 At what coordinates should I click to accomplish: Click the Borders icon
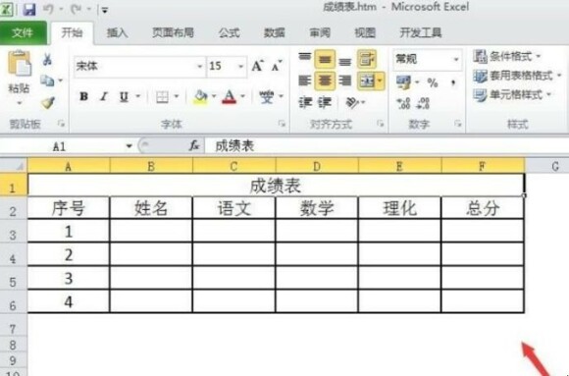[x=162, y=96]
